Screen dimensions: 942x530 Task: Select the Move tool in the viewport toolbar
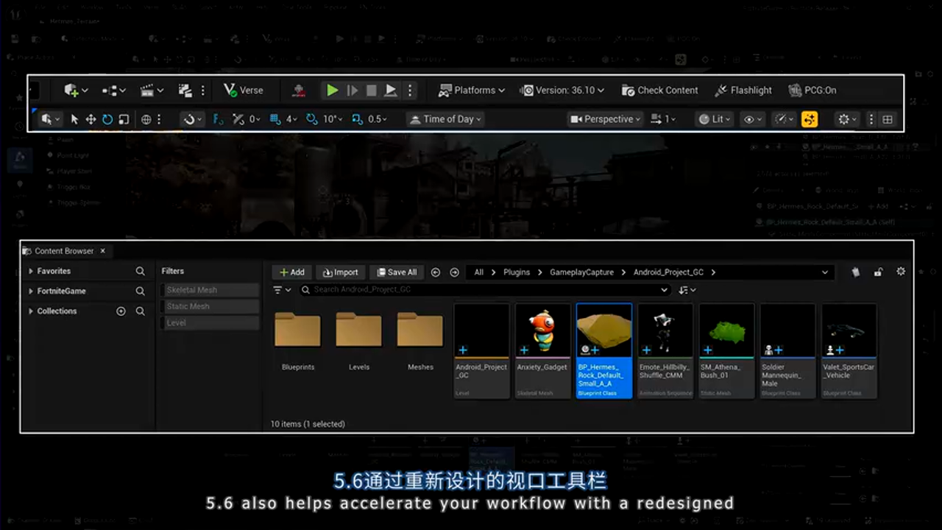(91, 119)
